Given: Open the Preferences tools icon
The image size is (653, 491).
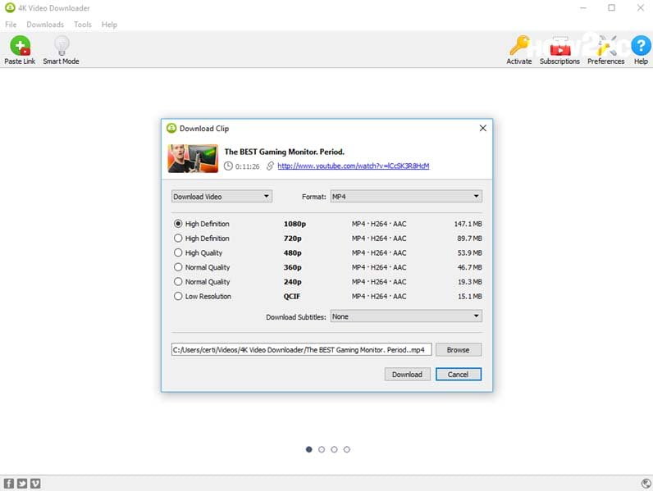Looking at the screenshot, I should coord(606,45).
